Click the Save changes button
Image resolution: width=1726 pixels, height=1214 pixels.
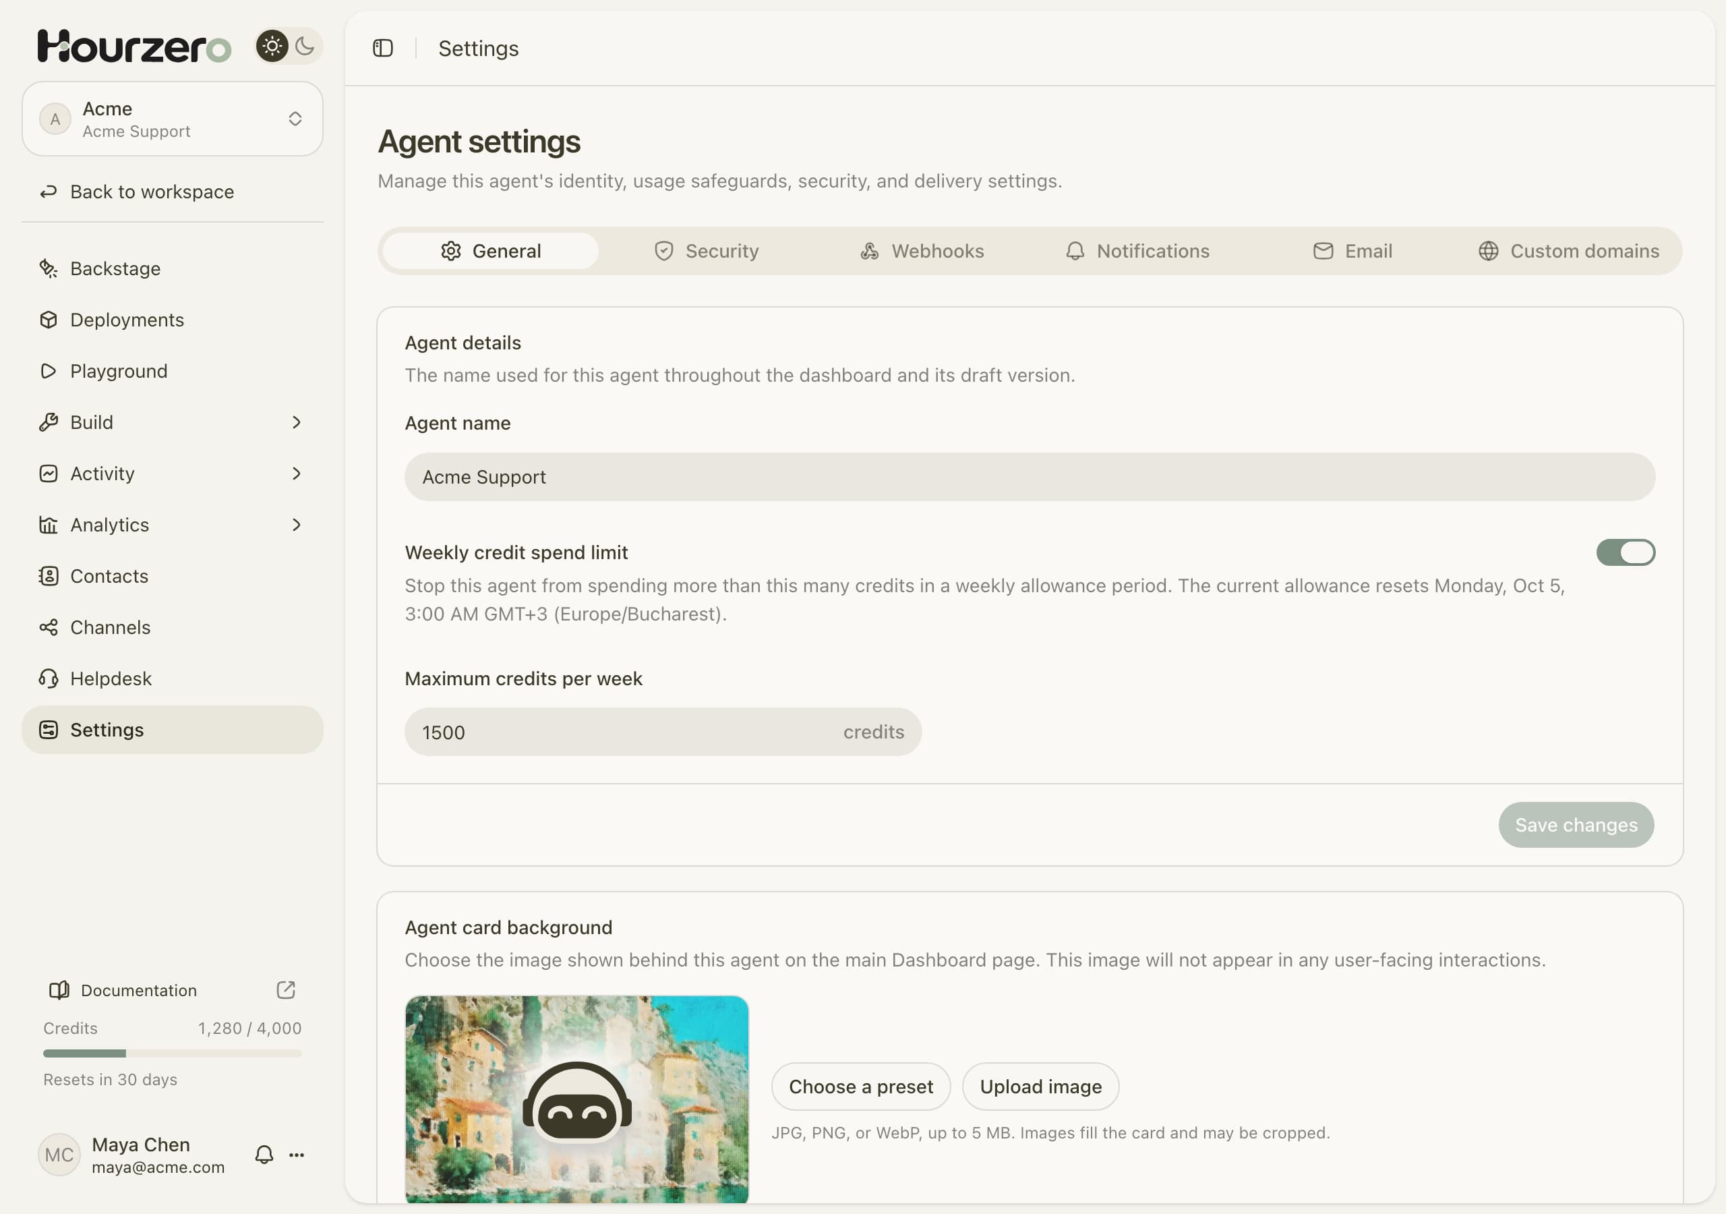pyautogui.click(x=1576, y=824)
